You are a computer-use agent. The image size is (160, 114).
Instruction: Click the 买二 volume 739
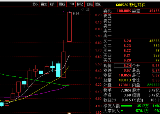(x=157, y=46)
